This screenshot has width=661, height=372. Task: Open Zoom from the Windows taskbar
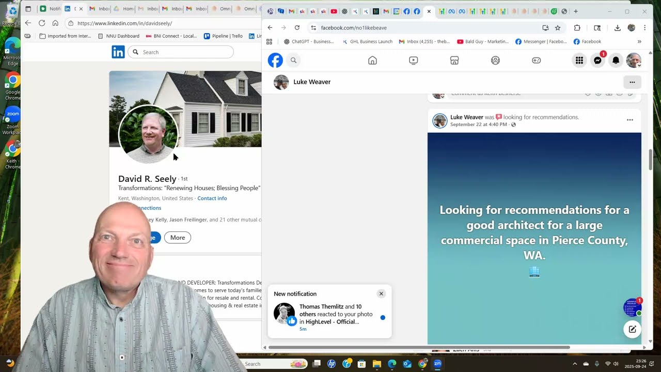point(437,364)
